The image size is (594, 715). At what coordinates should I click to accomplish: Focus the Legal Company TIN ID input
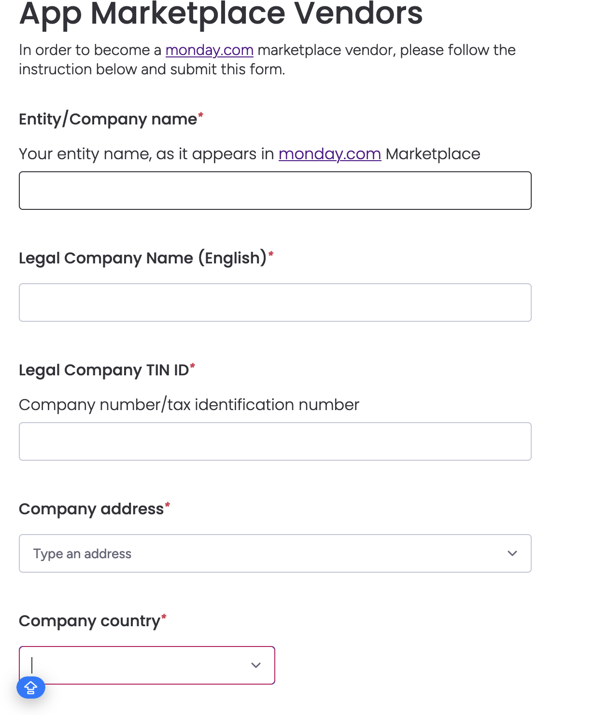[x=275, y=441]
